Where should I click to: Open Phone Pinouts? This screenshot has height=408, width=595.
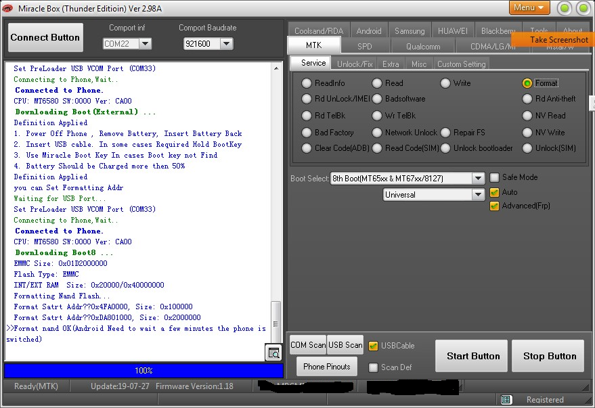pos(327,366)
